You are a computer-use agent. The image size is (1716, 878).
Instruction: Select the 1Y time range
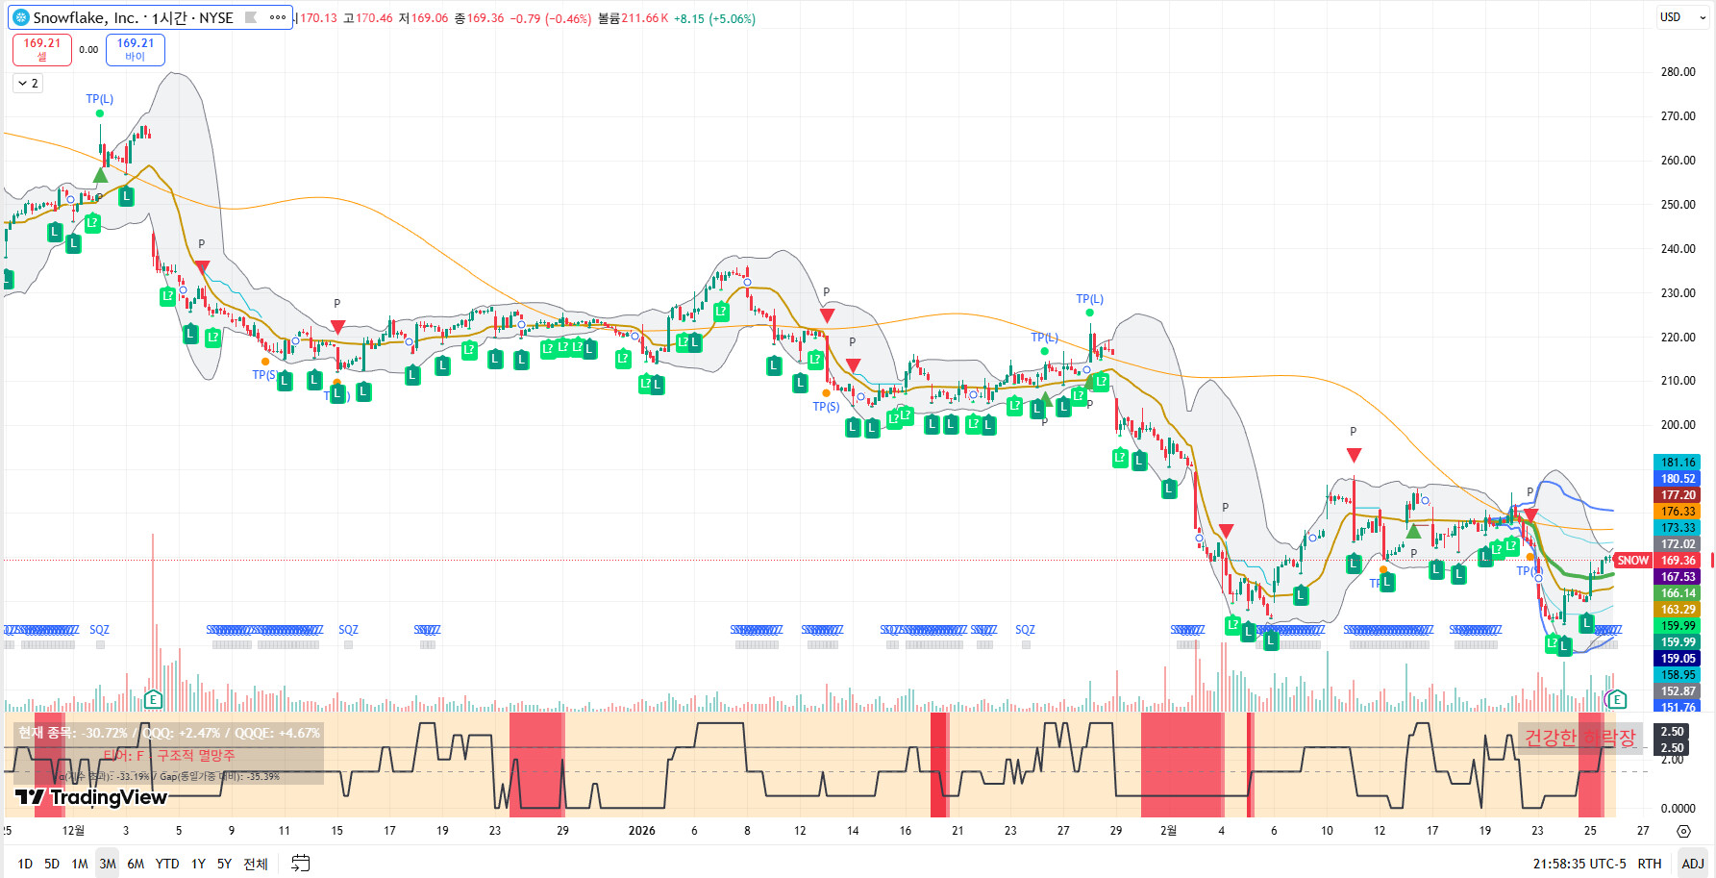(198, 864)
